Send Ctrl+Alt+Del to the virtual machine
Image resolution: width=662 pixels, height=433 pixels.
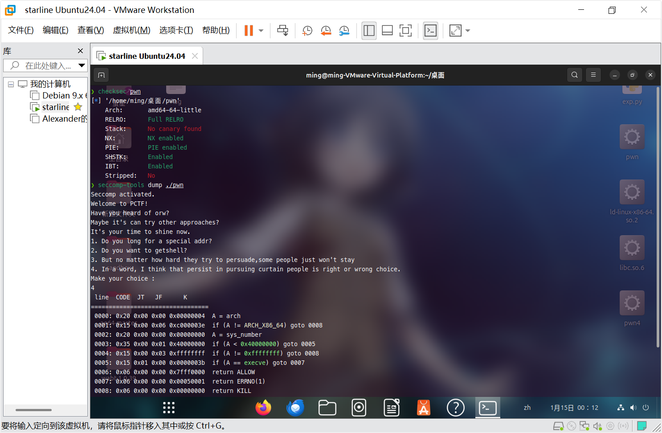click(283, 30)
